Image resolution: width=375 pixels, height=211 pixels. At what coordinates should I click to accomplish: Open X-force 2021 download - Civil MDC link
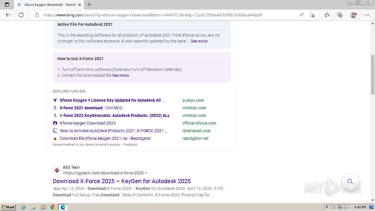pos(91,108)
